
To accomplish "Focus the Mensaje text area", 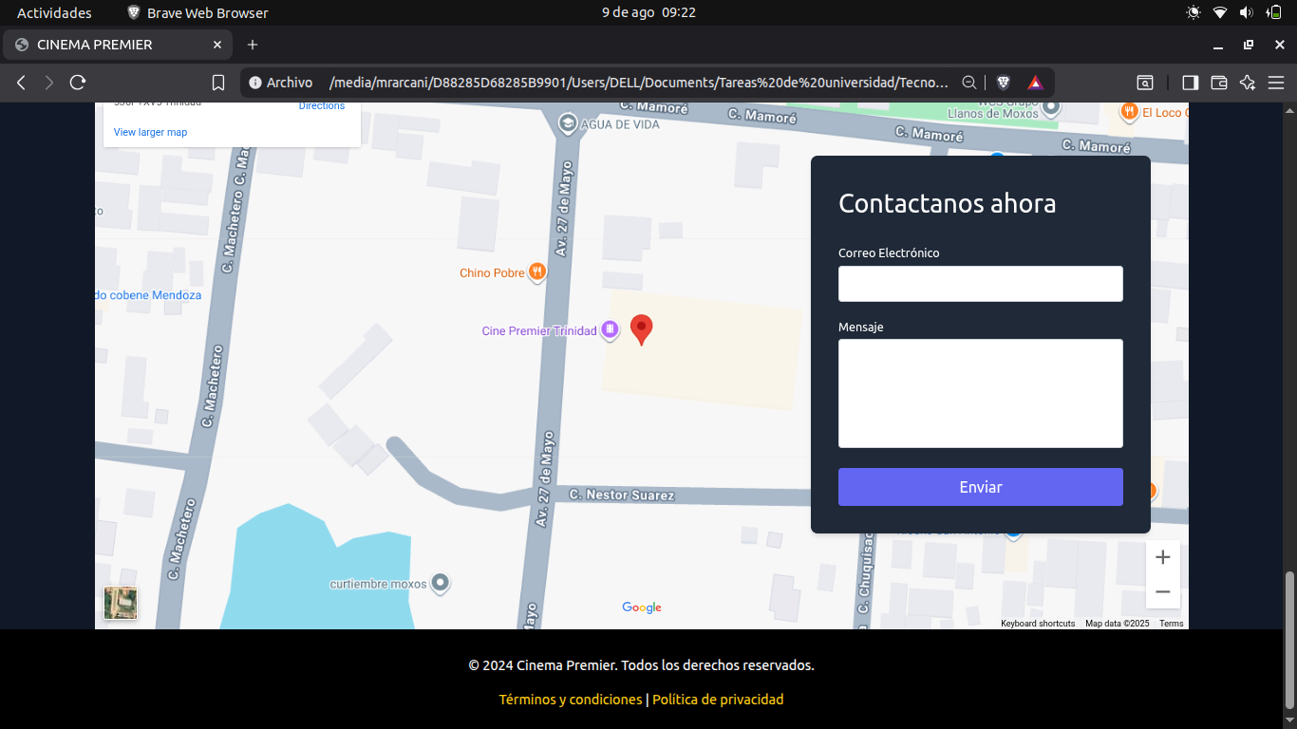I will [x=981, y=393].
